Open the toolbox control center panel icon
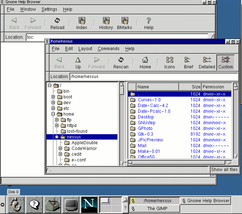Screen dimensions: 242x214 [53, 205]
